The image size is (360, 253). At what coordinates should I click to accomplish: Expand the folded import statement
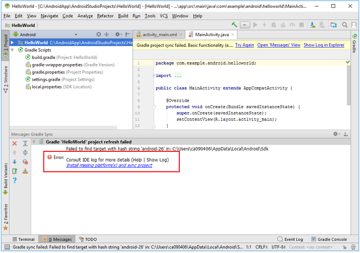coord(154,76)
